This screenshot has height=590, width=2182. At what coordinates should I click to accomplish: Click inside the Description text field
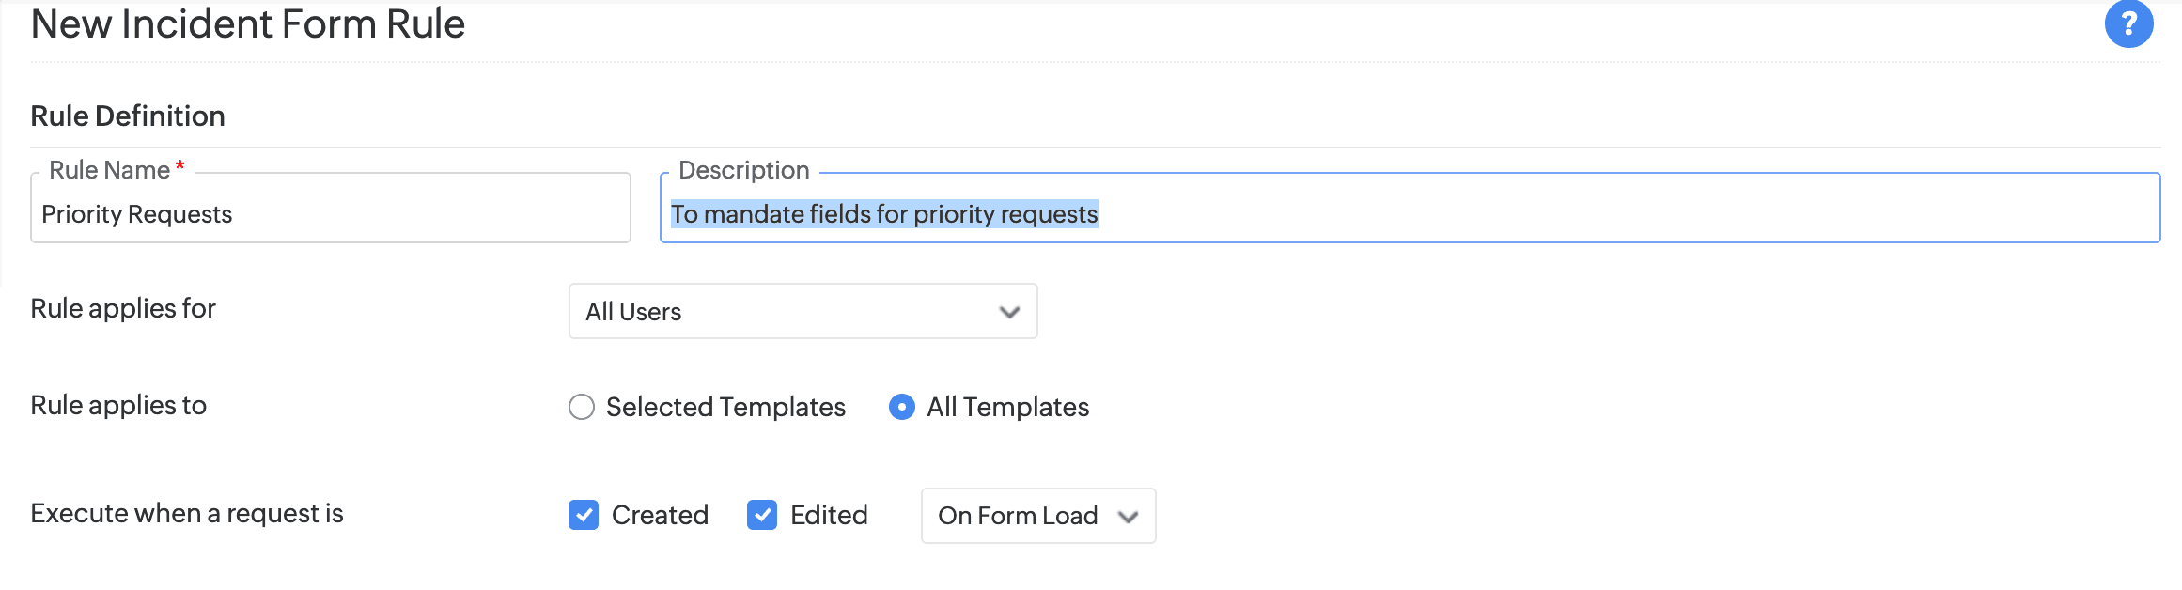tap(1410, 209)
